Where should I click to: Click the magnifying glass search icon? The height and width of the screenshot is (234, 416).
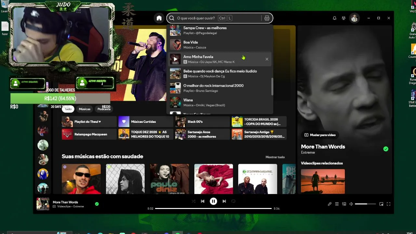172,18
